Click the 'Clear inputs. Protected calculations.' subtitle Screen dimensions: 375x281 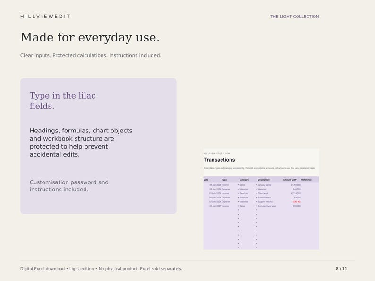91,55
